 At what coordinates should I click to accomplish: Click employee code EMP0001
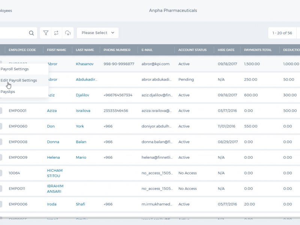17,111
